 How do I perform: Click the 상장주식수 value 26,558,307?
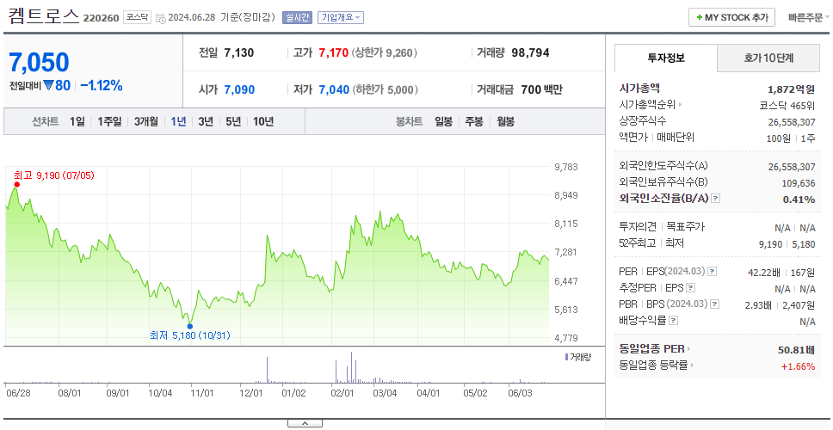792,122
